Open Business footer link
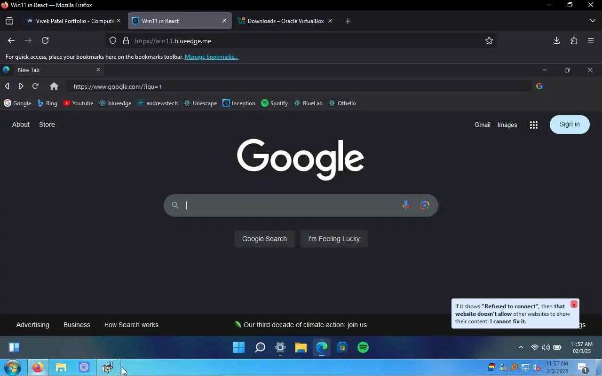Screen dimensions: 602x376 (77, 325)
